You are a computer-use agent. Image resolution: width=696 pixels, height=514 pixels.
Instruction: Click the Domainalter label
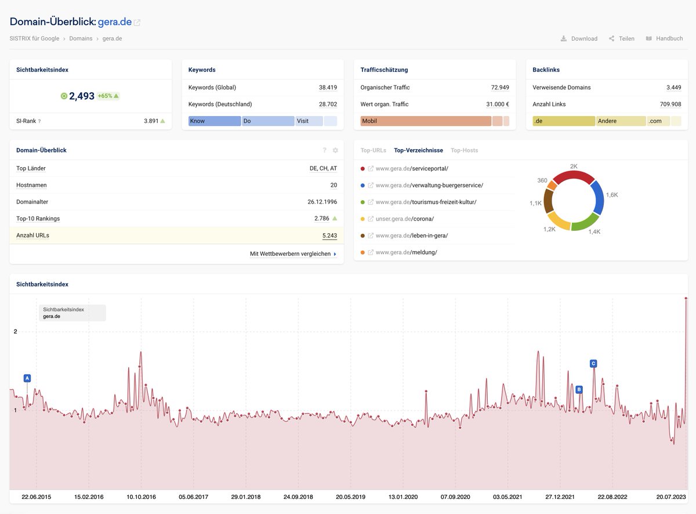click(x=32, y=202)
